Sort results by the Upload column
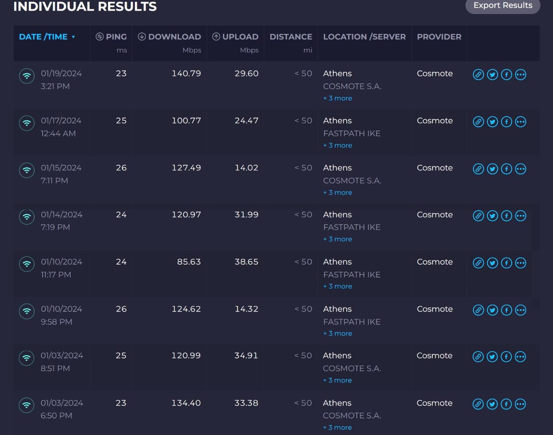Viewport: 553px width, 435px height. click(x=235, y=37)
